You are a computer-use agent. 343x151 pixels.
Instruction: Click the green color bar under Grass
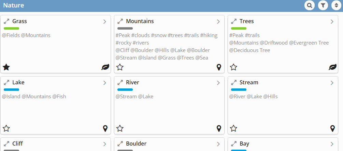pos(11,28)
